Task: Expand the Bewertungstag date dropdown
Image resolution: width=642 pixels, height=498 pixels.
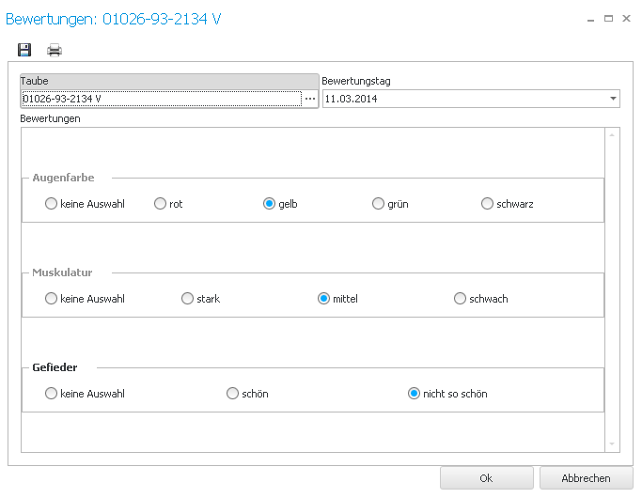Action: click(613, 99)
